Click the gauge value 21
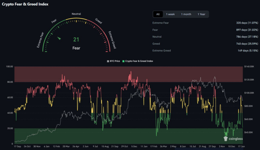This screenshot has width=260, height=150. click(76, 40)
